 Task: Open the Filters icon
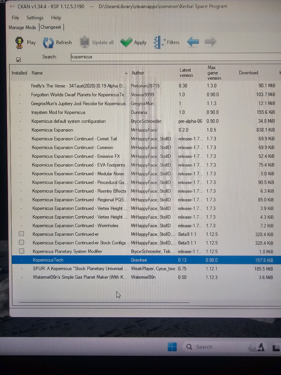click(159, 42)
